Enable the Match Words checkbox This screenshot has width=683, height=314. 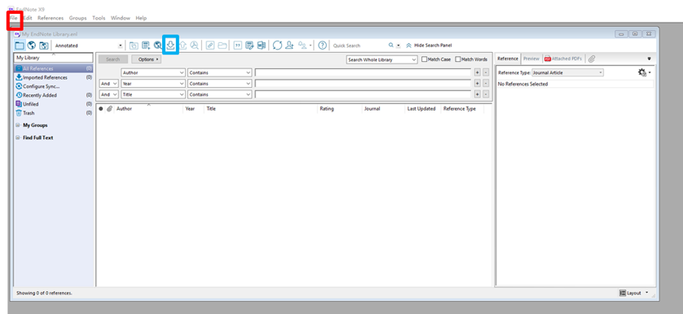[x=458, y=59]
